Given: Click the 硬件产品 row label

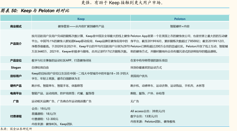Looking at the screenshot, I should [16, 86].
